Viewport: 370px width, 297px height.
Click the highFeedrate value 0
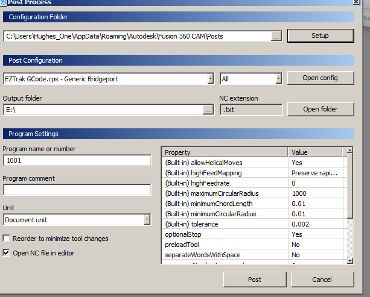(x=316, y=183)
